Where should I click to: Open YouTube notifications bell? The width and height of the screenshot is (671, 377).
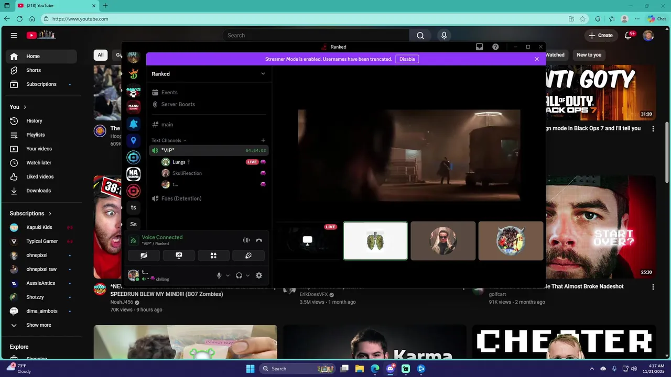(629, 36)
